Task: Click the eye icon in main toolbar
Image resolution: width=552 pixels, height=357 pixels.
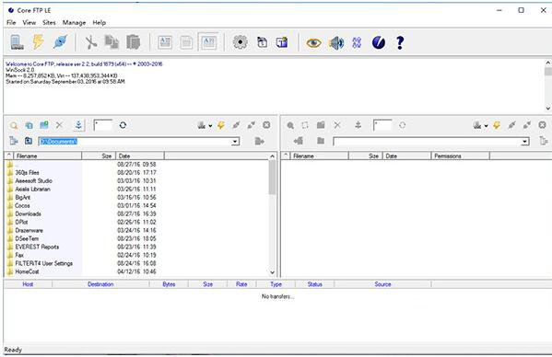Action: coord(313,43)
